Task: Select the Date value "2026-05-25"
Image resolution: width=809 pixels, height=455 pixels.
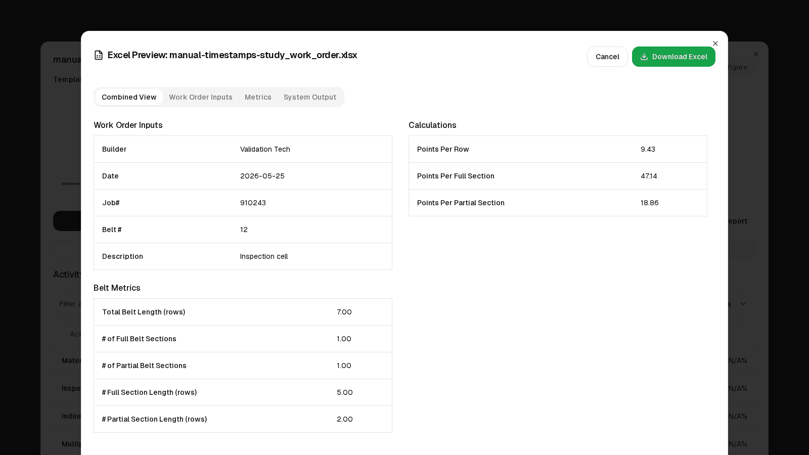Action: (262, 176)
